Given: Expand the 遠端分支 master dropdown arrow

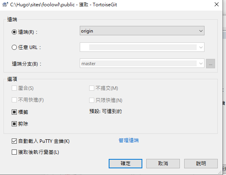Looking at the screenshot, I should click(201, 64).
